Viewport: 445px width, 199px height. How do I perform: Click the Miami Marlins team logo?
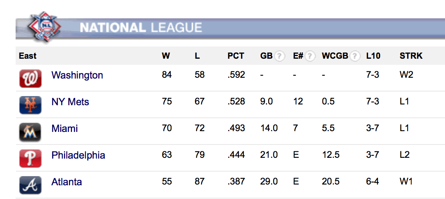click(30, 132)
